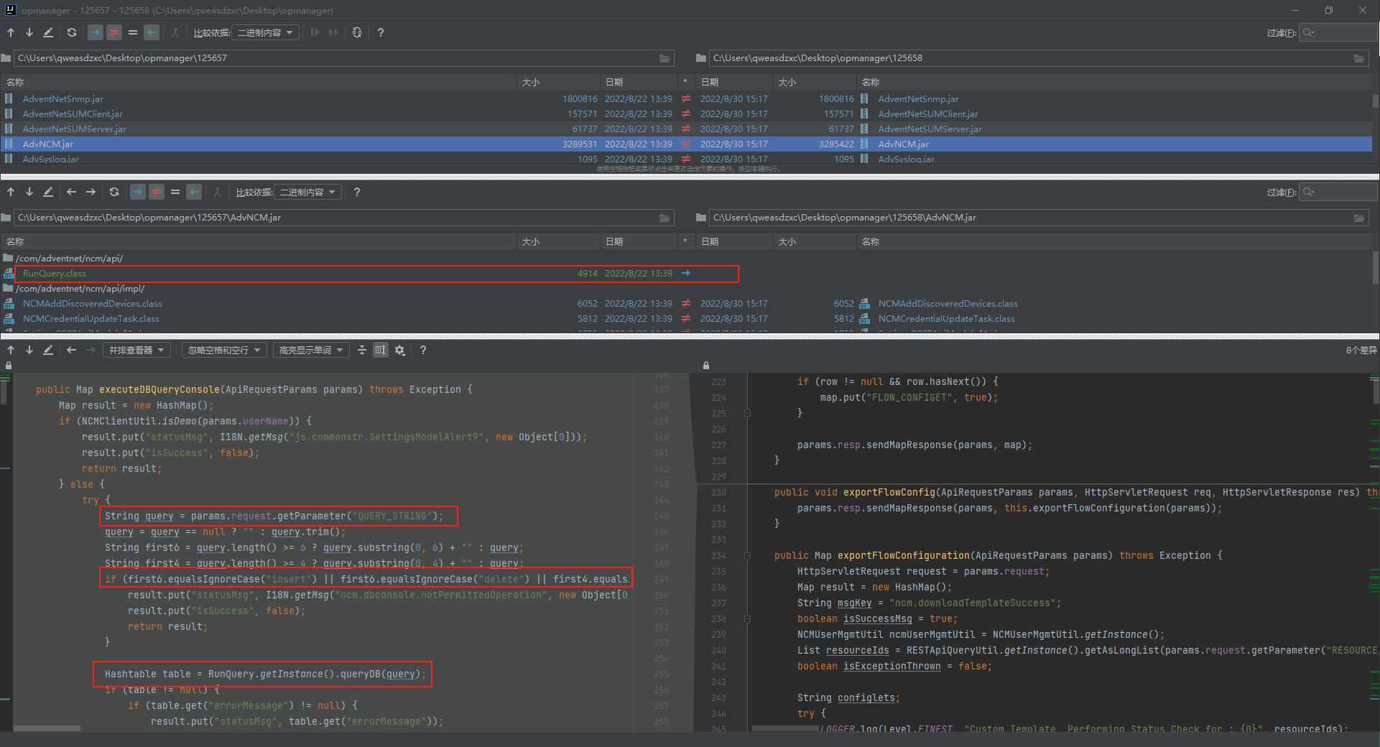Select AdventNetSnmp.jar row in left list
Viewport: 1380px width, 747px height.
point(62,99)
